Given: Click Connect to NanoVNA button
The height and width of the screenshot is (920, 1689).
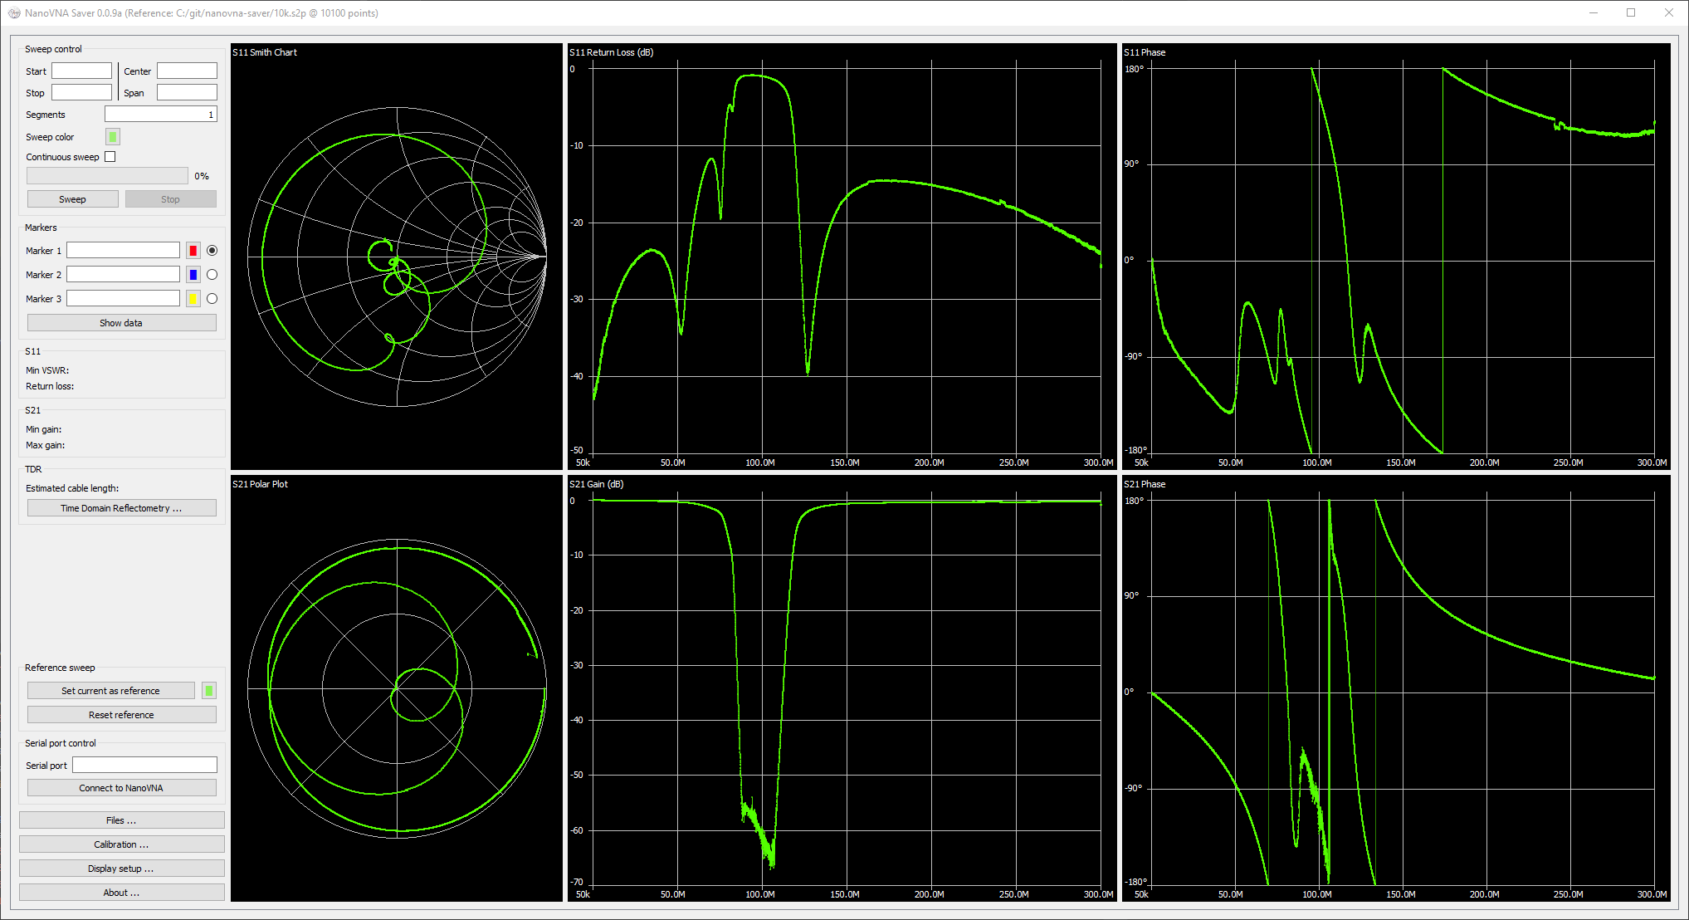Looking at the screenshot, I should click(x=121, y=788).
